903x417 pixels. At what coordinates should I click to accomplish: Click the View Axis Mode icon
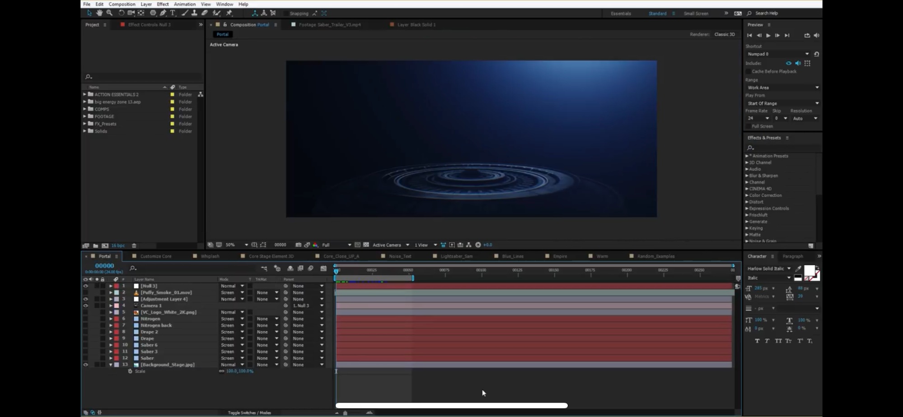point(273,13)
